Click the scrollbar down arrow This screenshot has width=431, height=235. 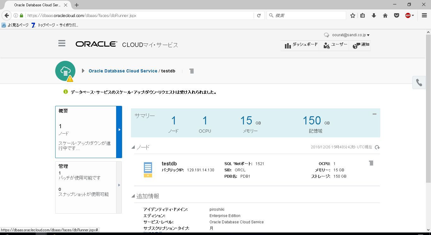pos(428,230)
